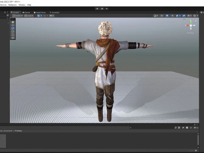Open the Scene camera settings dropdown
The height and width of the screenshot is (153, 204).
point(190,16)
